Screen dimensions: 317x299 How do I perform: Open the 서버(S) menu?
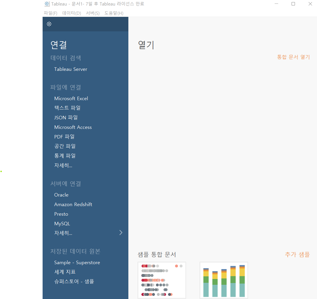pos(93,13)
